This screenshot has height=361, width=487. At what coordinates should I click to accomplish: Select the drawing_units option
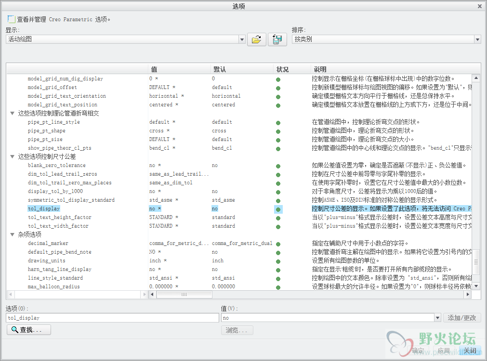(x=47, y=261)
